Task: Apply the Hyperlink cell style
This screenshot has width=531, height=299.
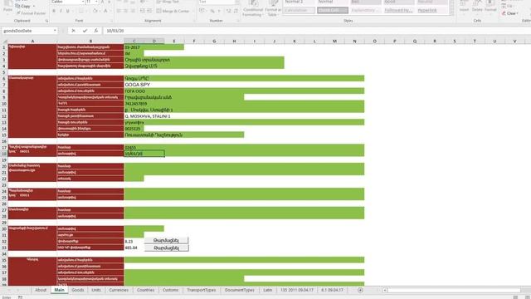Action: [431, 11]
